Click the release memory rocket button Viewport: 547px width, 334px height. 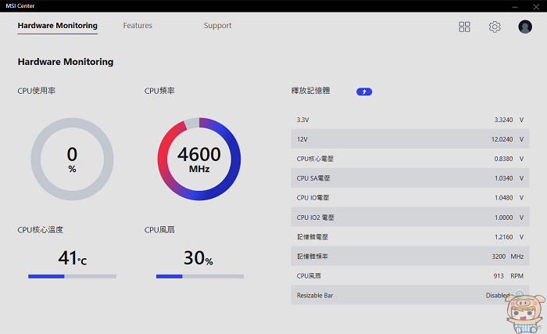tap(364, 92)
